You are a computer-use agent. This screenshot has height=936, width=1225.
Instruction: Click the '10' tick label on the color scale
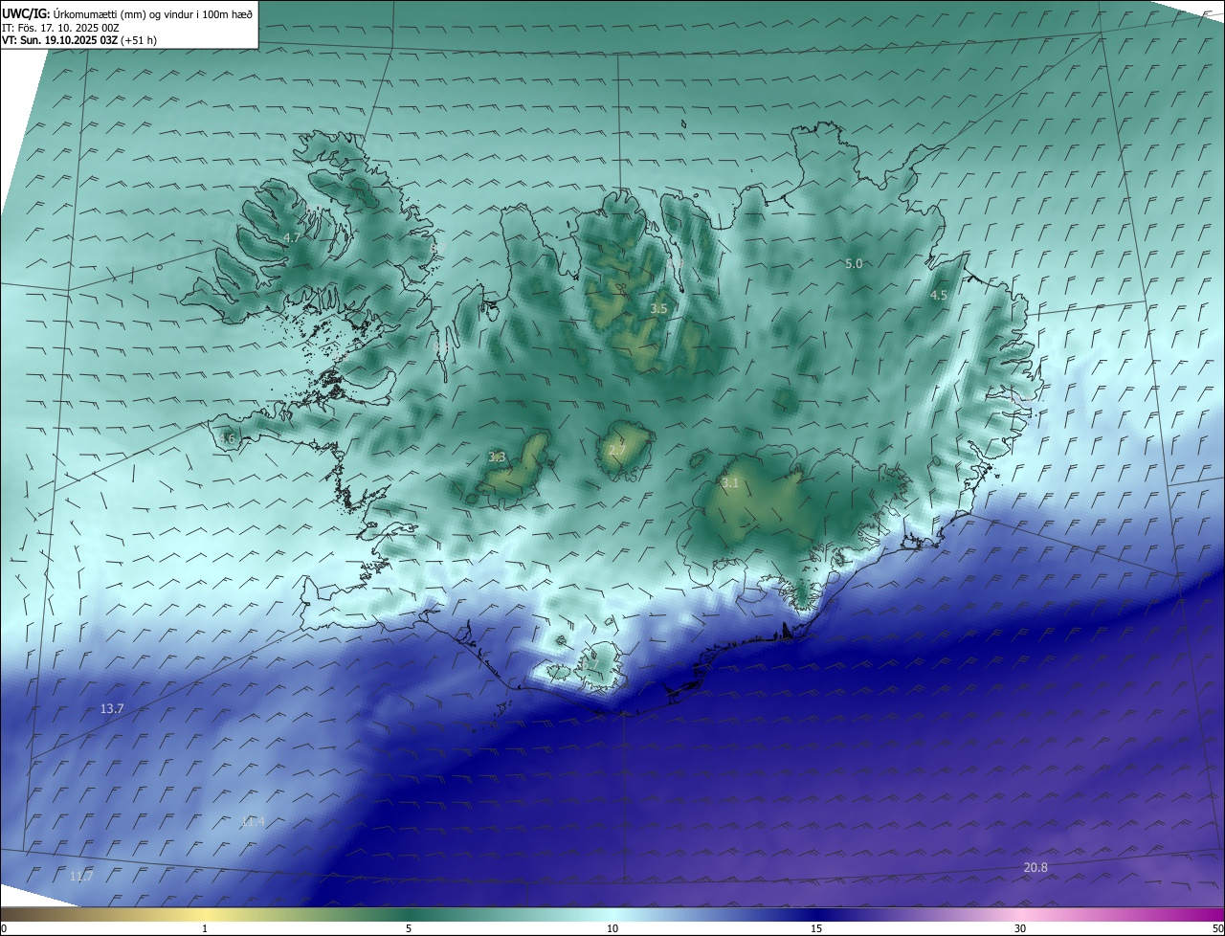[x=612, y=929]
